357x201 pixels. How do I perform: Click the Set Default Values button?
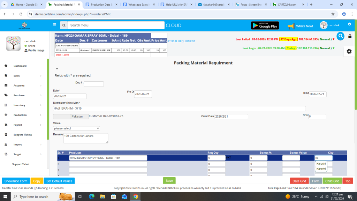tap(59, 181)
